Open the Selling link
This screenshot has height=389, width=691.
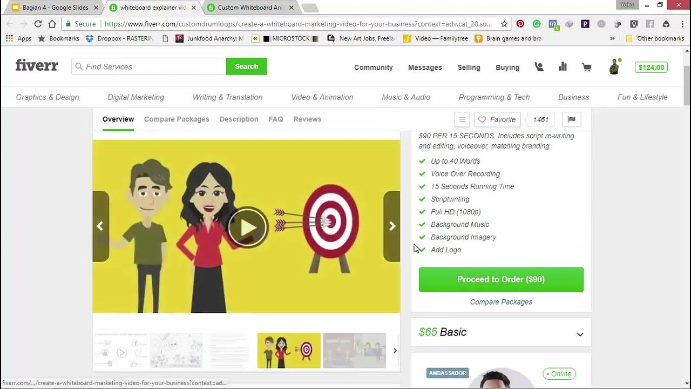pyautogui.click(x=469, y=67)
